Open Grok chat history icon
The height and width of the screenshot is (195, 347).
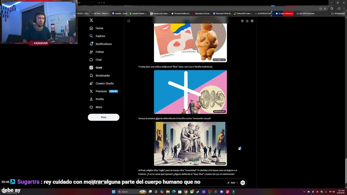[242, 21]
